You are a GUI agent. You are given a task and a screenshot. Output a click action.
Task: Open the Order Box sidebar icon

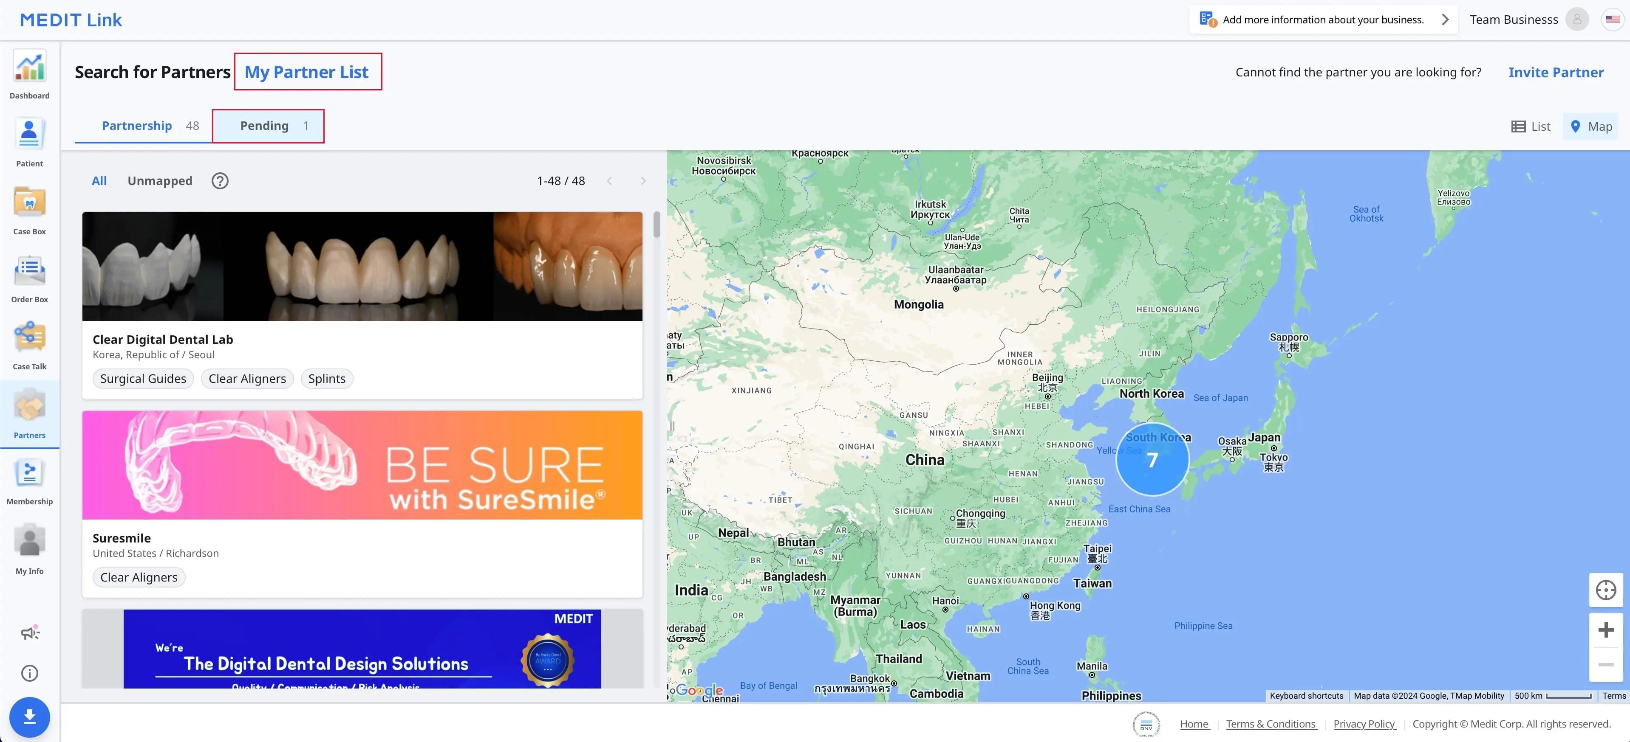click(30, 279)
